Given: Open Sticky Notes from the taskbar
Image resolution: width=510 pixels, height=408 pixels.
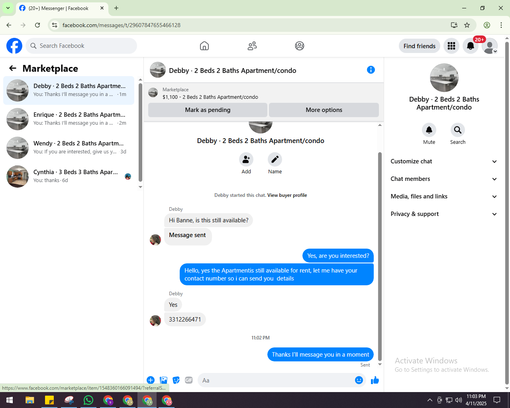Looking at the screenshot, I should (x=49, y=400).
